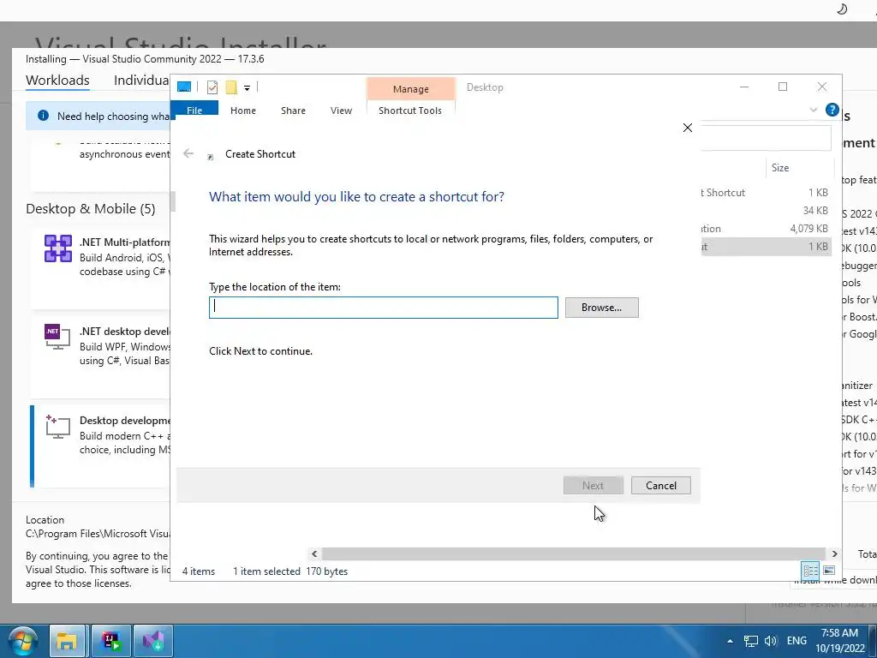Click the horizontal scrollbar right arrow
Screen dimensions: 877x658
tap(834, 553)
